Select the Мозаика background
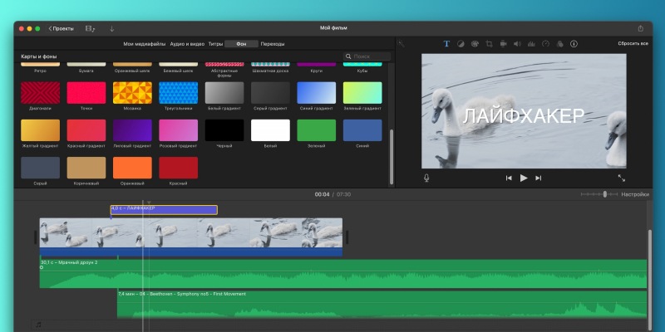 click(x=132, y=93)
